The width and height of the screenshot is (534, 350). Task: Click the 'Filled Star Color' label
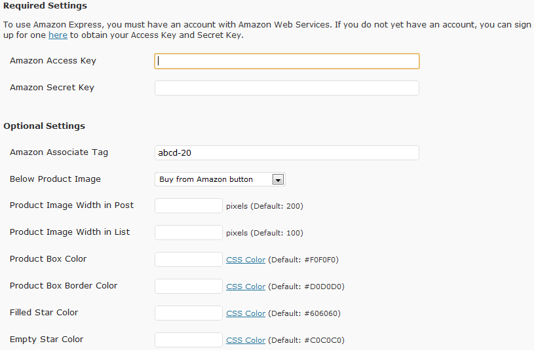click(44, 313)
